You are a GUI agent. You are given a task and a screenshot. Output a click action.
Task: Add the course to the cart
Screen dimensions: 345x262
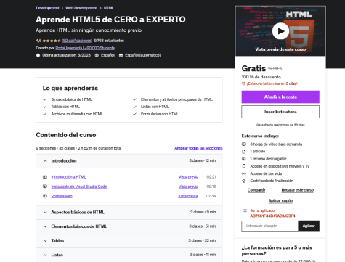(280, 97)
